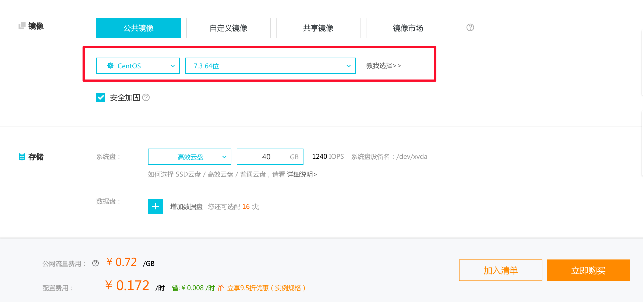Click the 镜像 section layers icon

[22, 26]
